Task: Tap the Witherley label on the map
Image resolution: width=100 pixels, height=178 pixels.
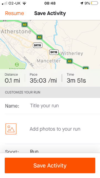Action: (72, 53)
